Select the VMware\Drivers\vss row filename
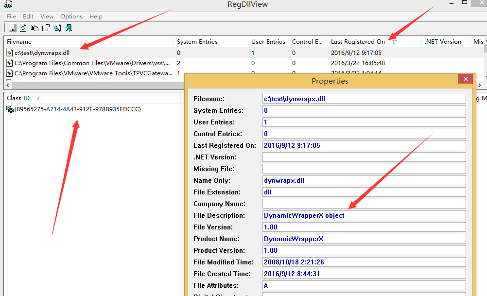The height and width of the screenshot is (296, 487). point(92,63)
